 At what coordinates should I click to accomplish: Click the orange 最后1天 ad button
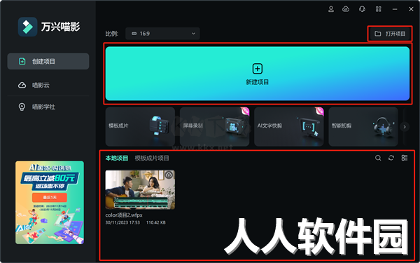50,197
